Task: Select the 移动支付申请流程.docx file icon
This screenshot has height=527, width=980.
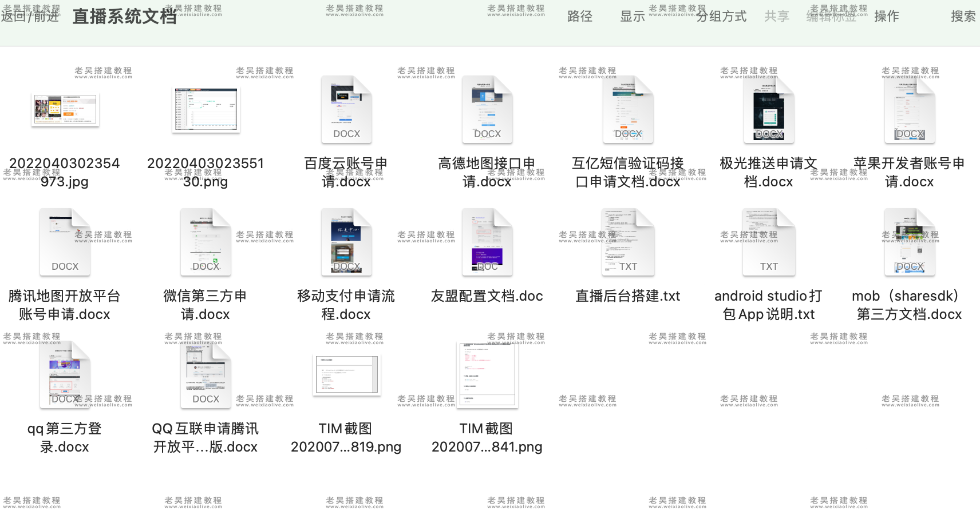Action: click(346, 241)
